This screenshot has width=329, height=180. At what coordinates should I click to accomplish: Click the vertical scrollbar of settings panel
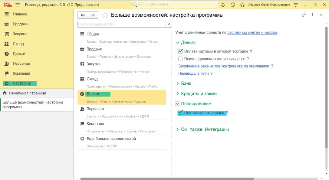coord(326,87)
